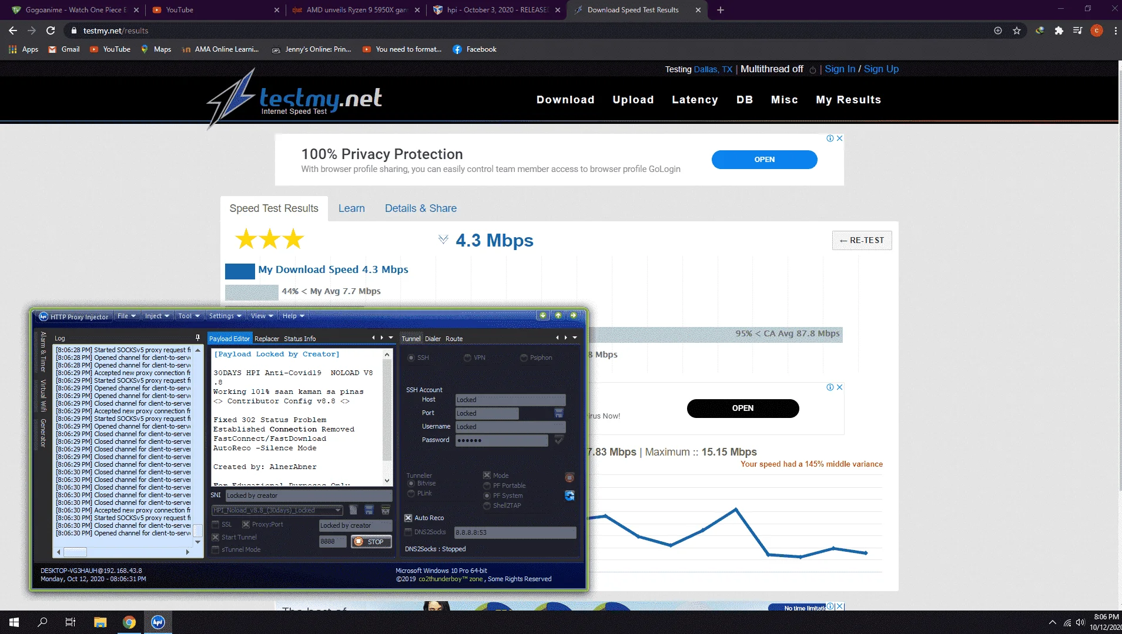Click the green right-arrow icon in HTTP Proxy Injector title bar

click(x=573, y=316)
